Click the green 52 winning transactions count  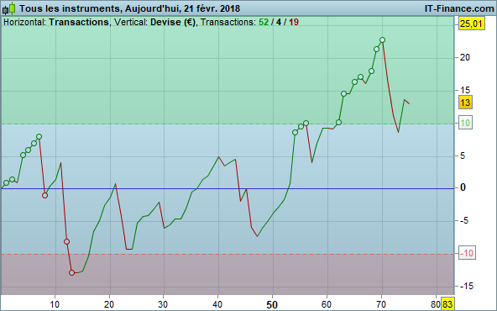point(264,22)
